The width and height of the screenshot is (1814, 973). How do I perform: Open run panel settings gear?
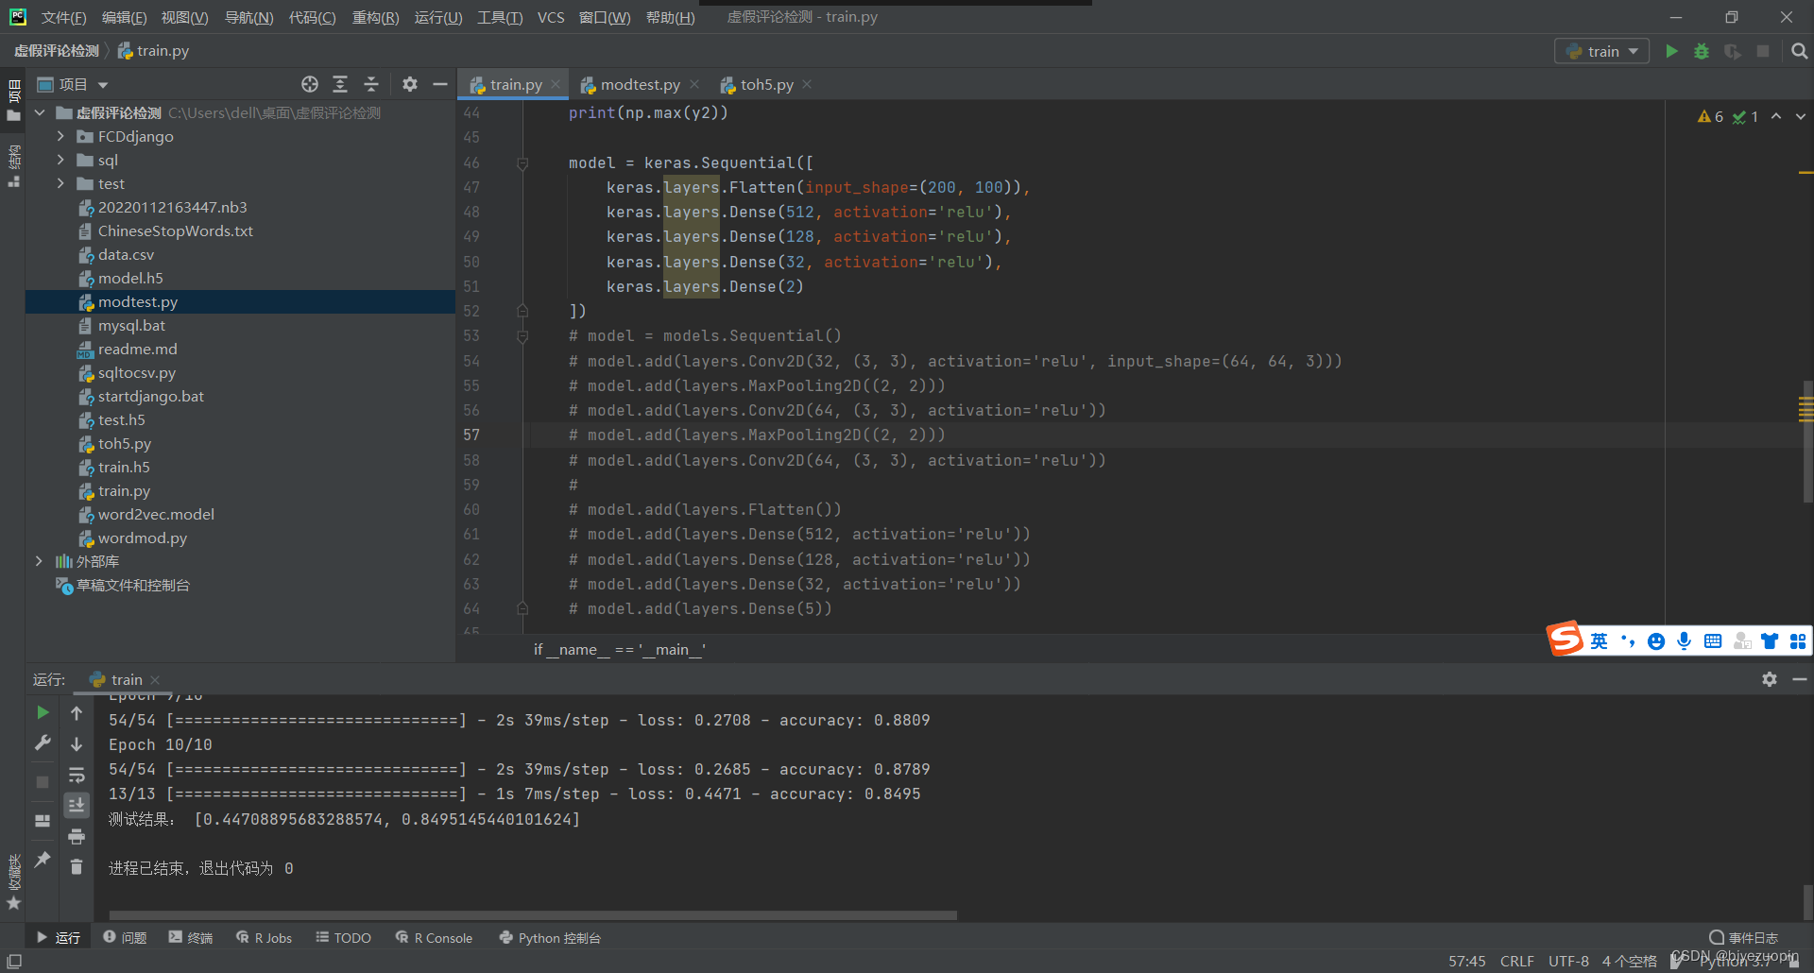(x=1770, y=679)
